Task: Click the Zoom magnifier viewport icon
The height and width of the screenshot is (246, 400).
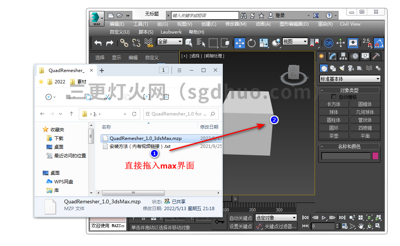Action: pyautogui.click(x=352, y=218)
